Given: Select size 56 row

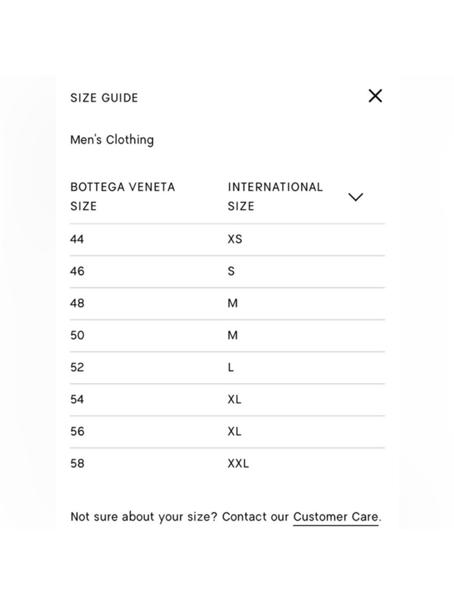Looking at the screenshot, I should coord(227,431).
